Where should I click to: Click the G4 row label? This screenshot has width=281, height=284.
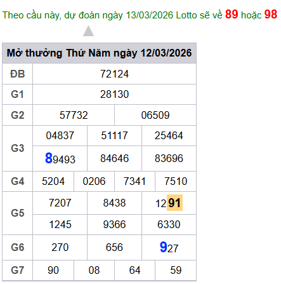click(18, 181)
